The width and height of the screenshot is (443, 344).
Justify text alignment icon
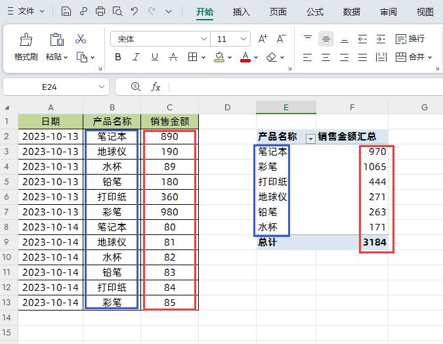(x=362, y=57)
